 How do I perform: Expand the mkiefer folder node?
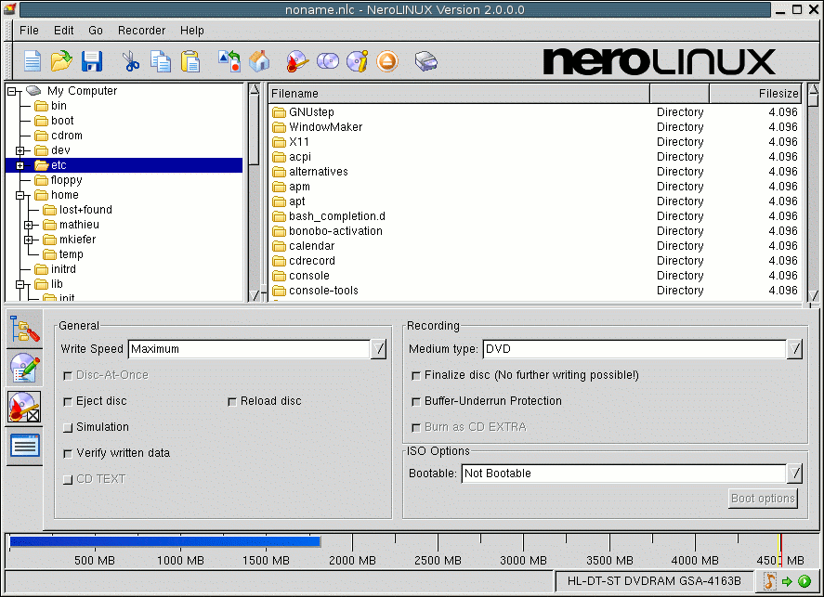coord(29,240)
